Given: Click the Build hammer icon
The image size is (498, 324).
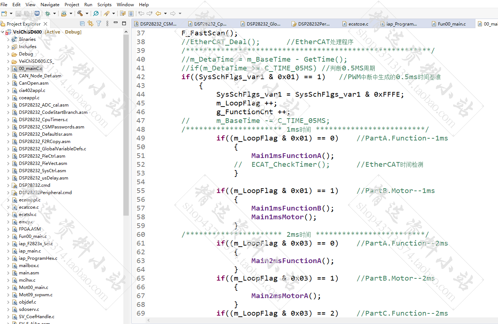Looking at the screenshot, I should point(80,13).
